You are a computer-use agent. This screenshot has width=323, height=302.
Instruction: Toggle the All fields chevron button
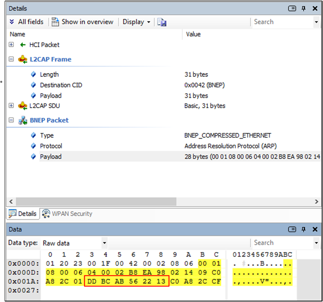(x=12, y=22)
